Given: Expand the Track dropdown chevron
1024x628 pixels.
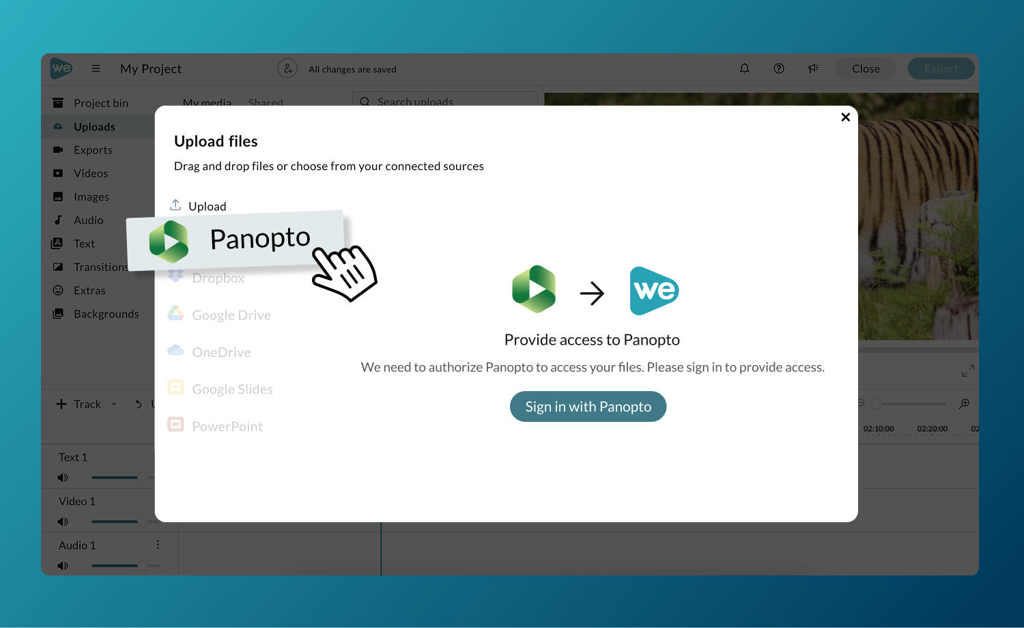Looking at the screenshot, I should 113,404.
